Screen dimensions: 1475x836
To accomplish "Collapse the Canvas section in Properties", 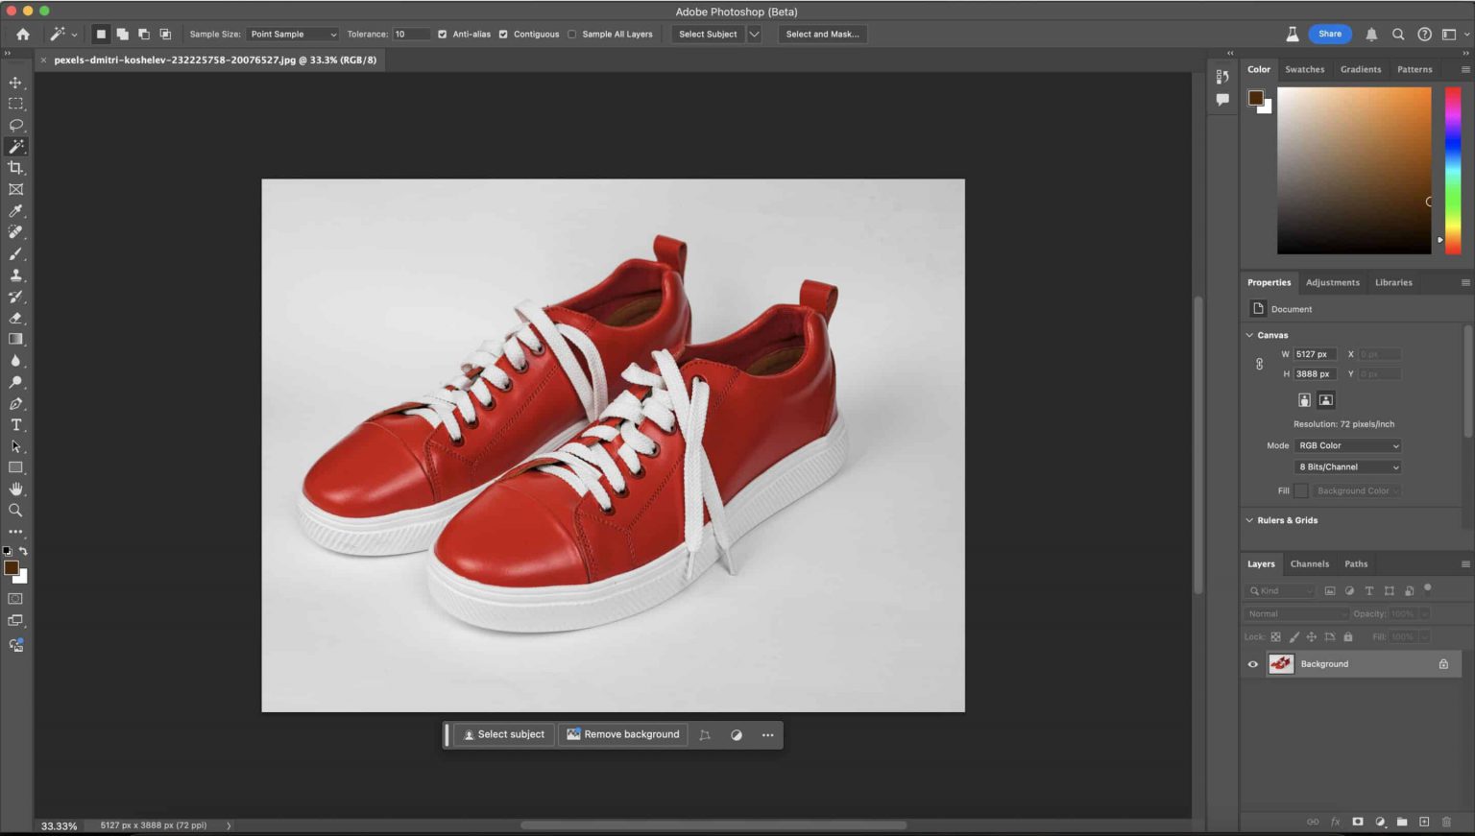I will pyautogui.click(x=1249, y=334).
